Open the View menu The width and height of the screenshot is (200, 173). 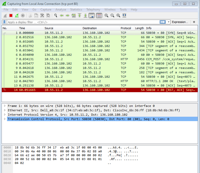[x=25, y=10]
